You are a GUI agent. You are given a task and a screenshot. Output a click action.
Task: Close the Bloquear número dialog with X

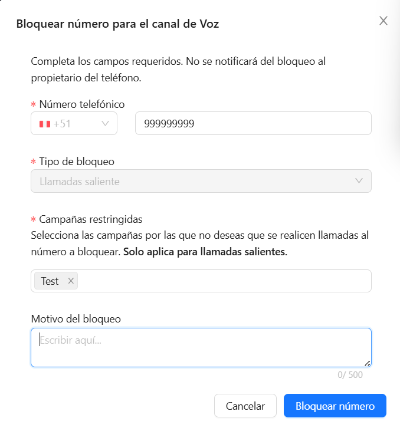383,21
